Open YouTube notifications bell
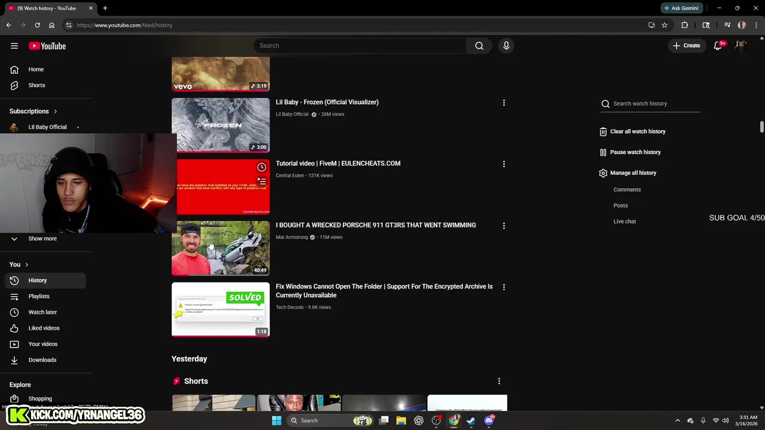 pos(718,46)
